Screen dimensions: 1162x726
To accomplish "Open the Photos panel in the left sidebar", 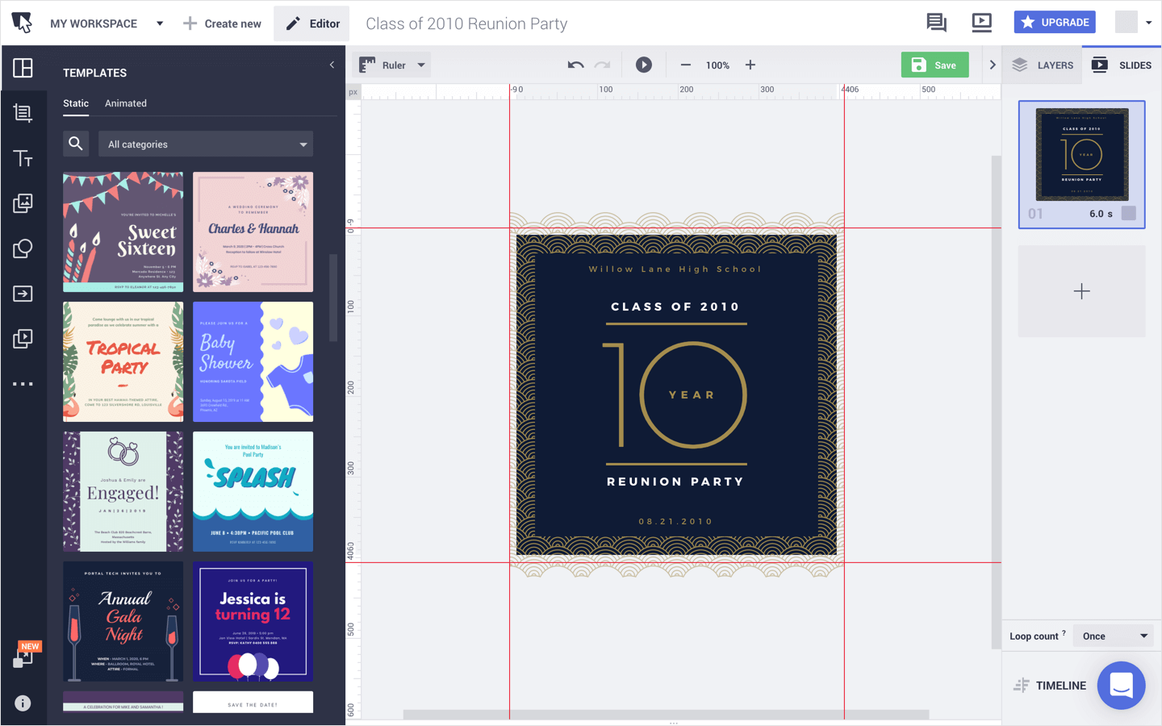I will pyautogui.click(x=23, y=203).
